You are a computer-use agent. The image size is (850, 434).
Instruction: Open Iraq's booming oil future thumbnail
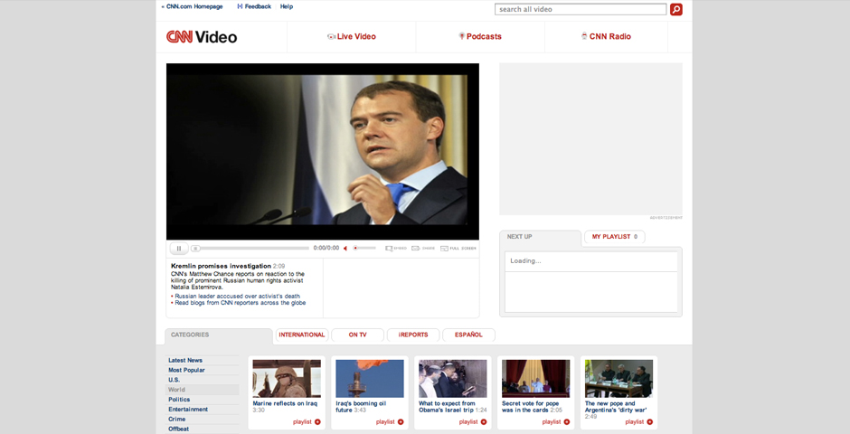pos(370,379)
